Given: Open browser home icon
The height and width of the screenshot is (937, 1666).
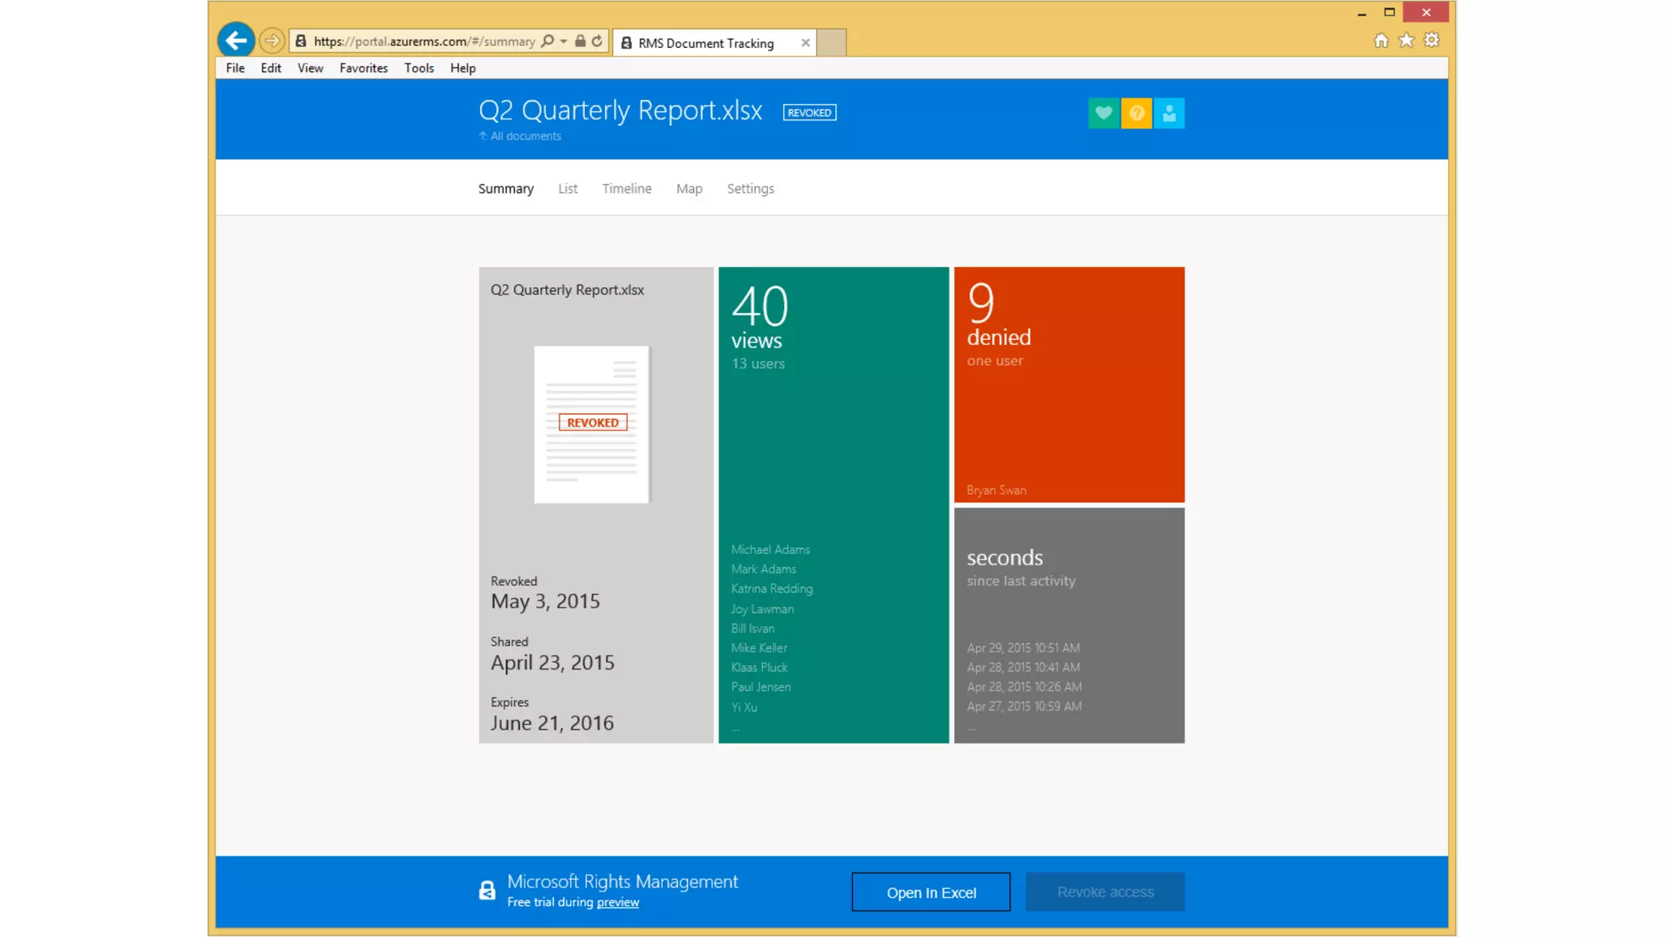Looking at the screenshot, I should pyautogui.click(x=1380, y=40).
